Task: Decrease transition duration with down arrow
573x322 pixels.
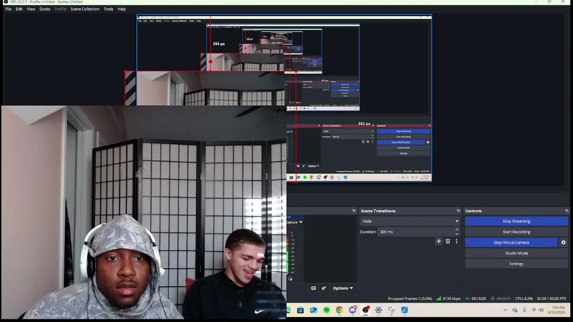Action: (457, 234)
